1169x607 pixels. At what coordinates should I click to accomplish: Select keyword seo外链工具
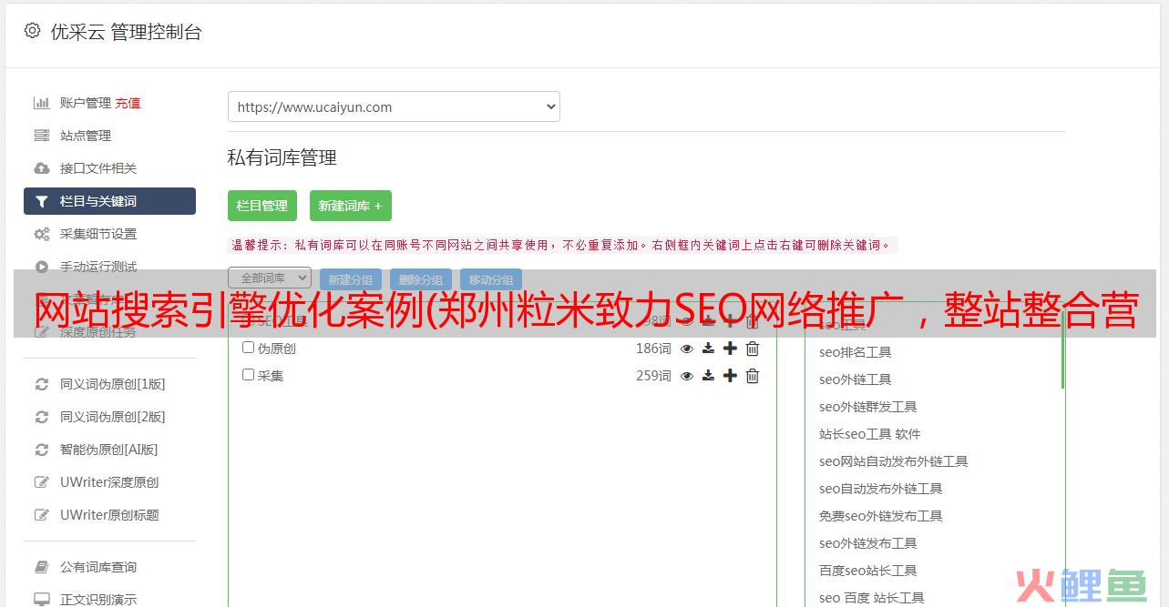(x=856, y=379)
